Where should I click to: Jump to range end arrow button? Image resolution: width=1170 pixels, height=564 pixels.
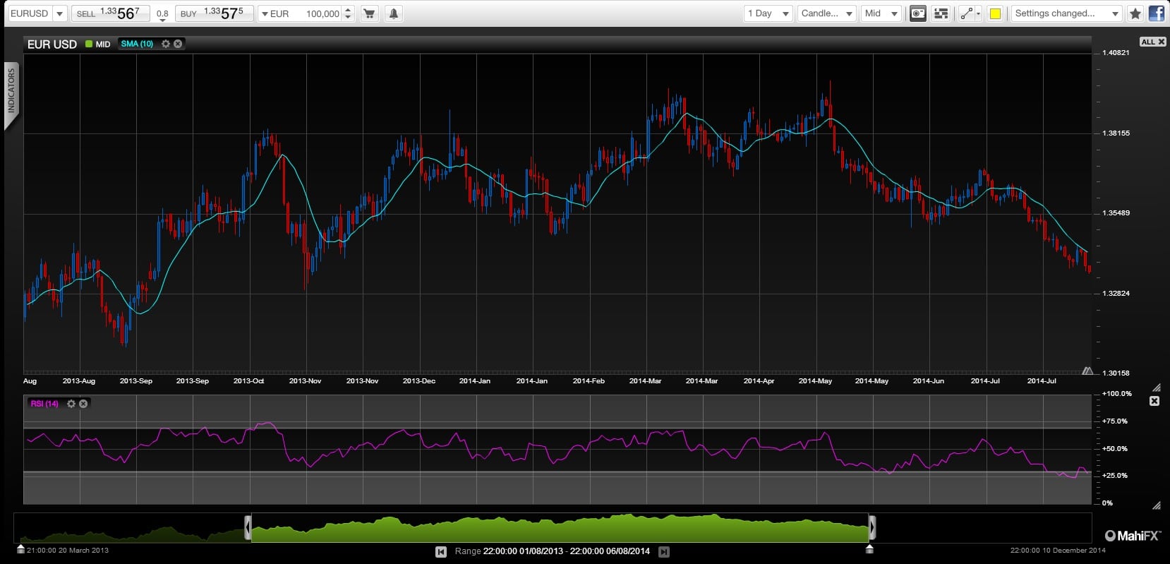coord(664,552)
